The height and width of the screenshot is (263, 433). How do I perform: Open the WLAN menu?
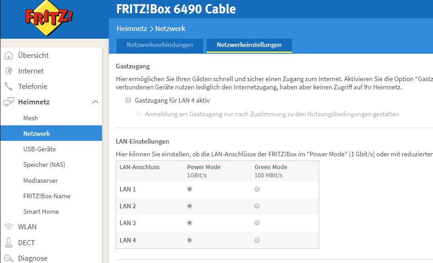click(27, 227)
